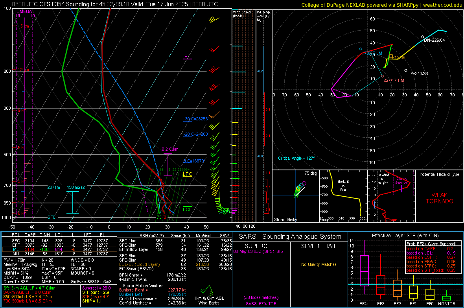
Task: Click the Bunkers Left = 170/35 kt line
Action: coord(153,294)
